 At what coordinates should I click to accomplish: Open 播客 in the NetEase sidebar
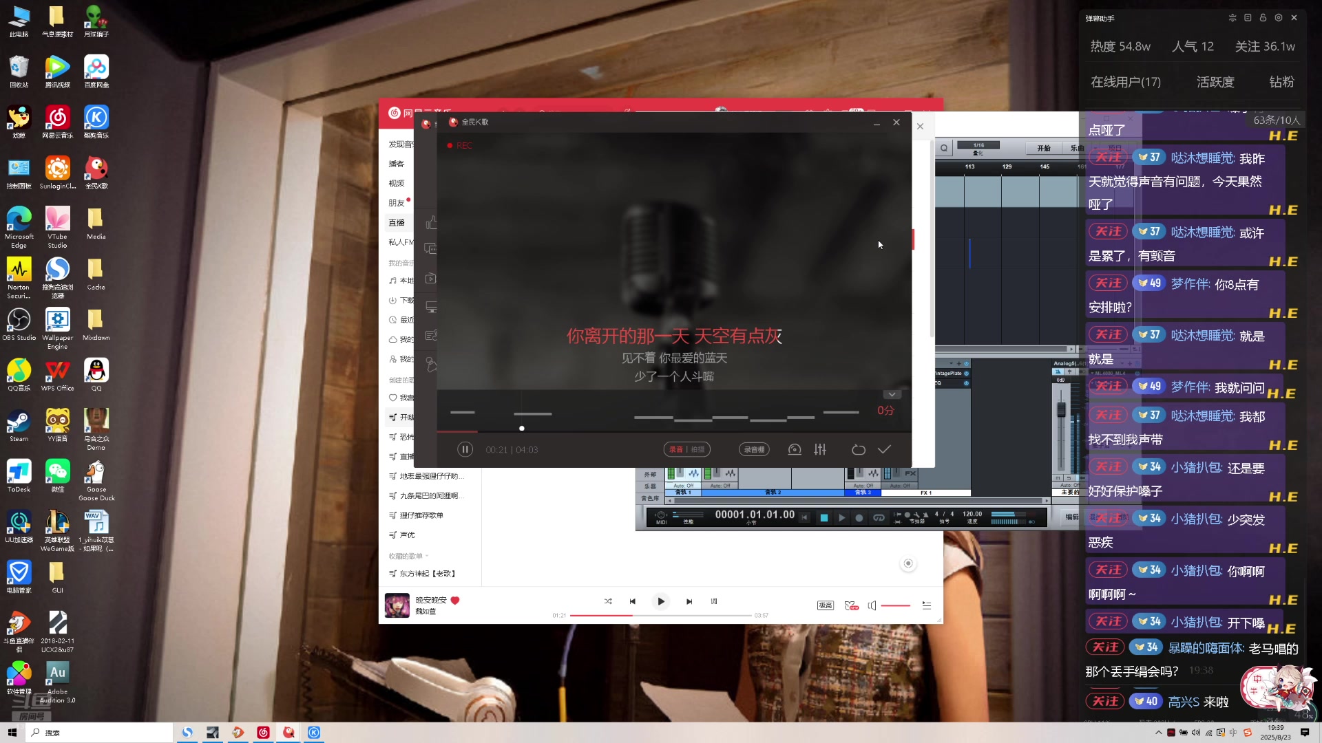click(397, 164)
